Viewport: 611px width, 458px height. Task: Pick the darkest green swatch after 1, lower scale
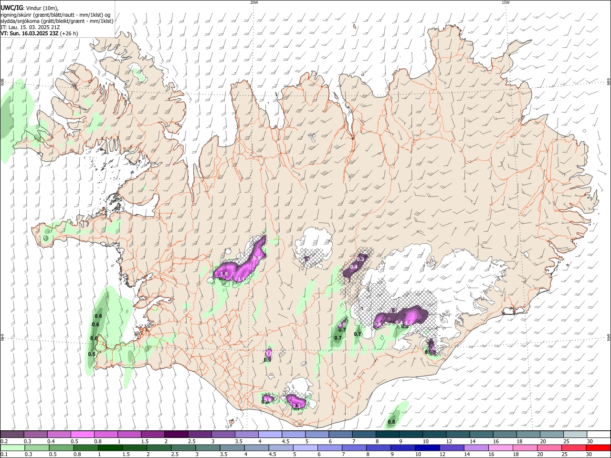click(110, 448)
